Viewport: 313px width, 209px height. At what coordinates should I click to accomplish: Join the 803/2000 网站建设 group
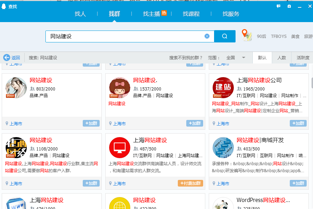(91, 123)
